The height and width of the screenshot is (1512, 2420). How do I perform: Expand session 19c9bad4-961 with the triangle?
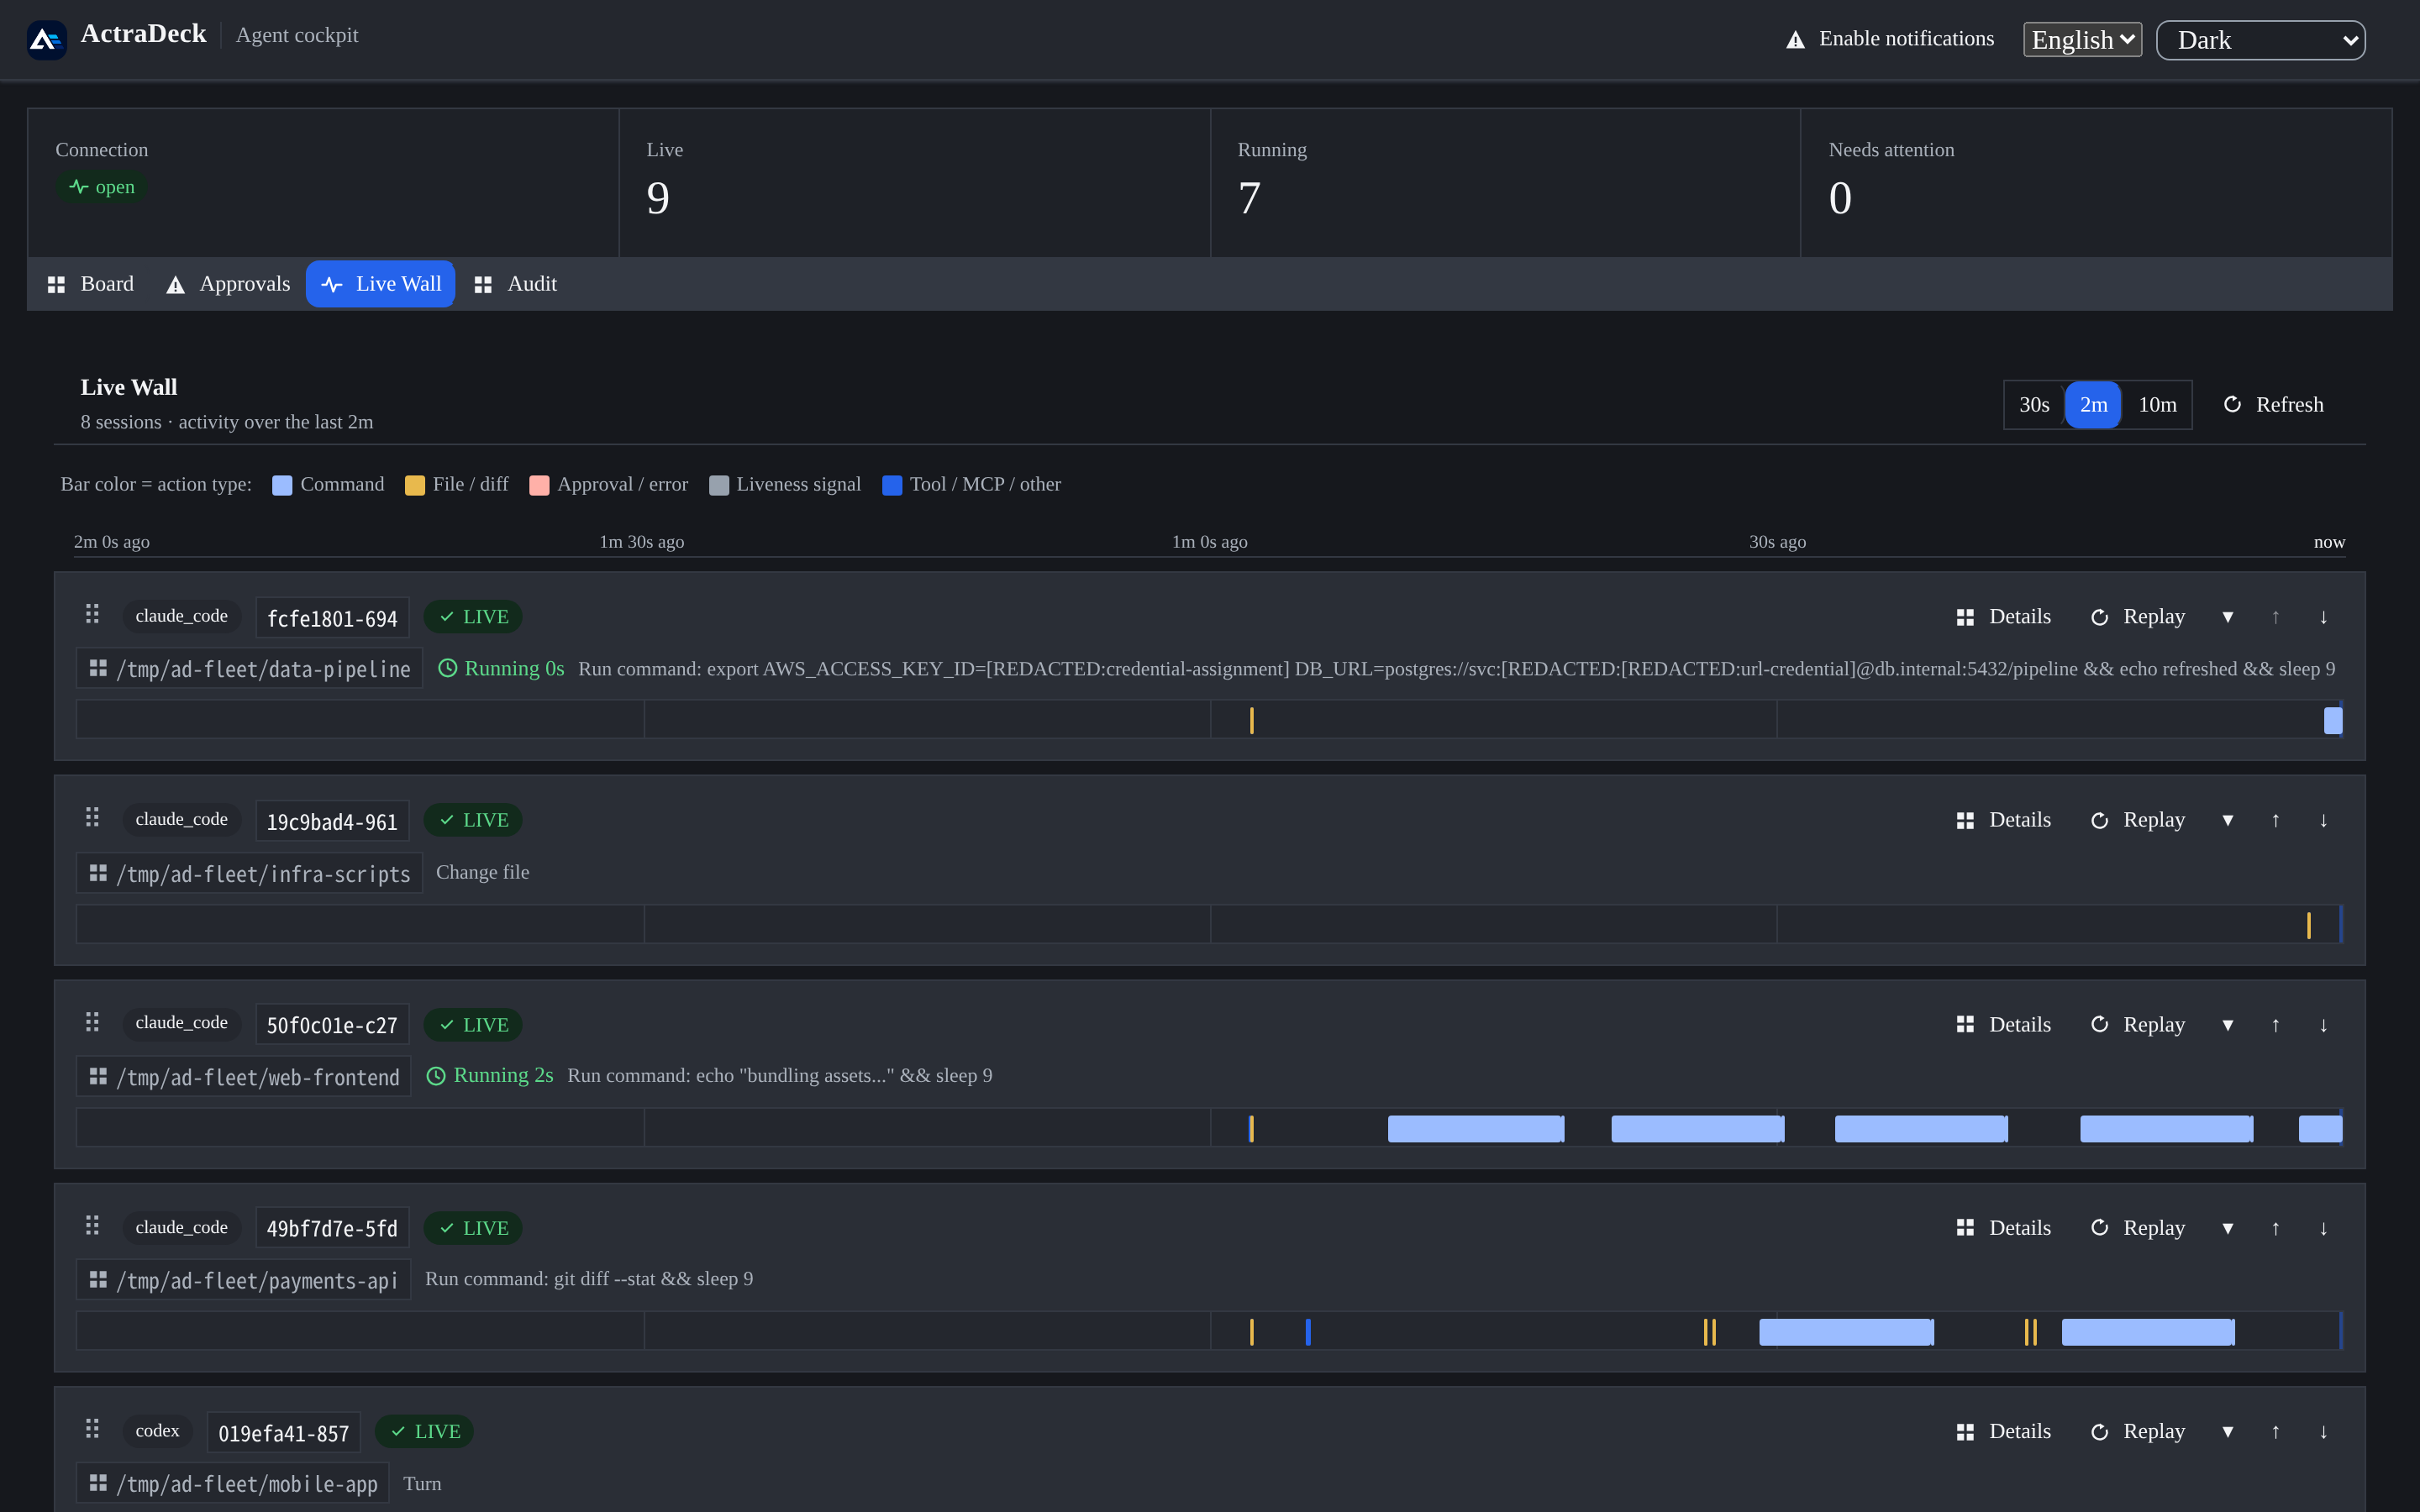2228,820
